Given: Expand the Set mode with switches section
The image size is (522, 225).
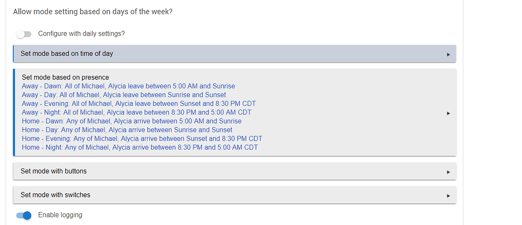Looking at the screenshot, I should tap(56, 195).
